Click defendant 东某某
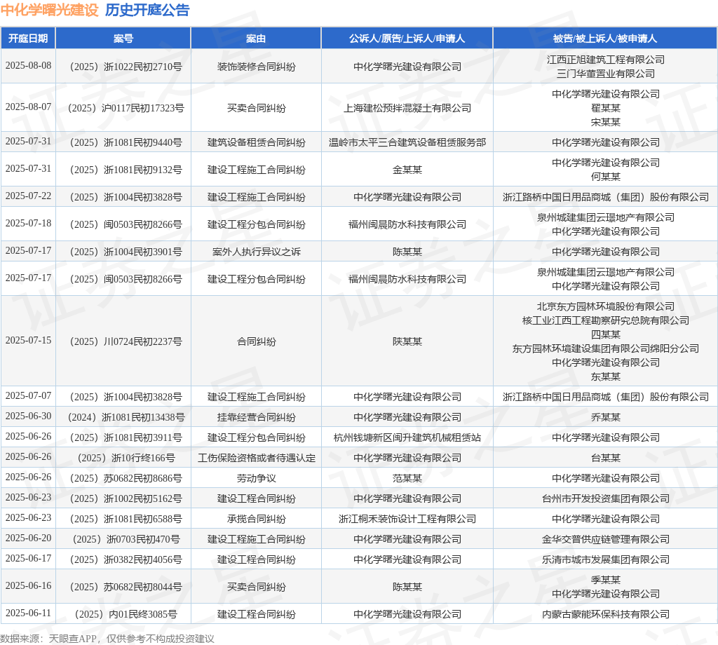The width and height of the screenshot is (718, 645). [x=605, y=376]
